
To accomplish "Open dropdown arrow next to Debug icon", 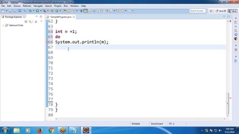I will point(34,11).
